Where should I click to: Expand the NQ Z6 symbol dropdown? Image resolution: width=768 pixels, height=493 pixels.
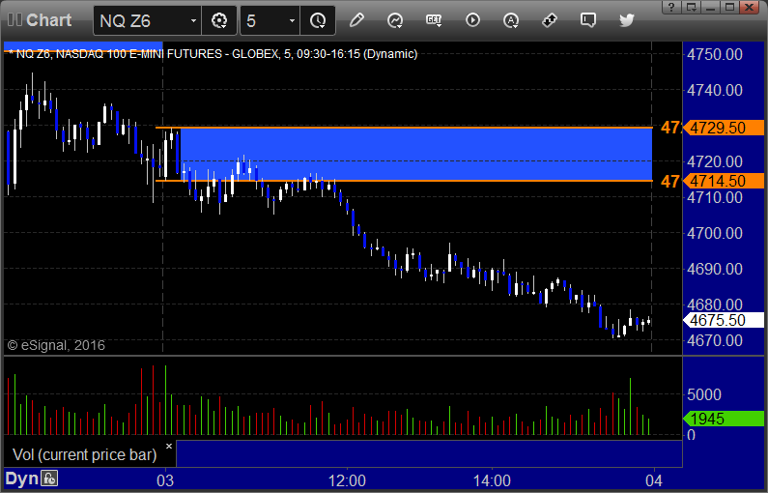193,20
